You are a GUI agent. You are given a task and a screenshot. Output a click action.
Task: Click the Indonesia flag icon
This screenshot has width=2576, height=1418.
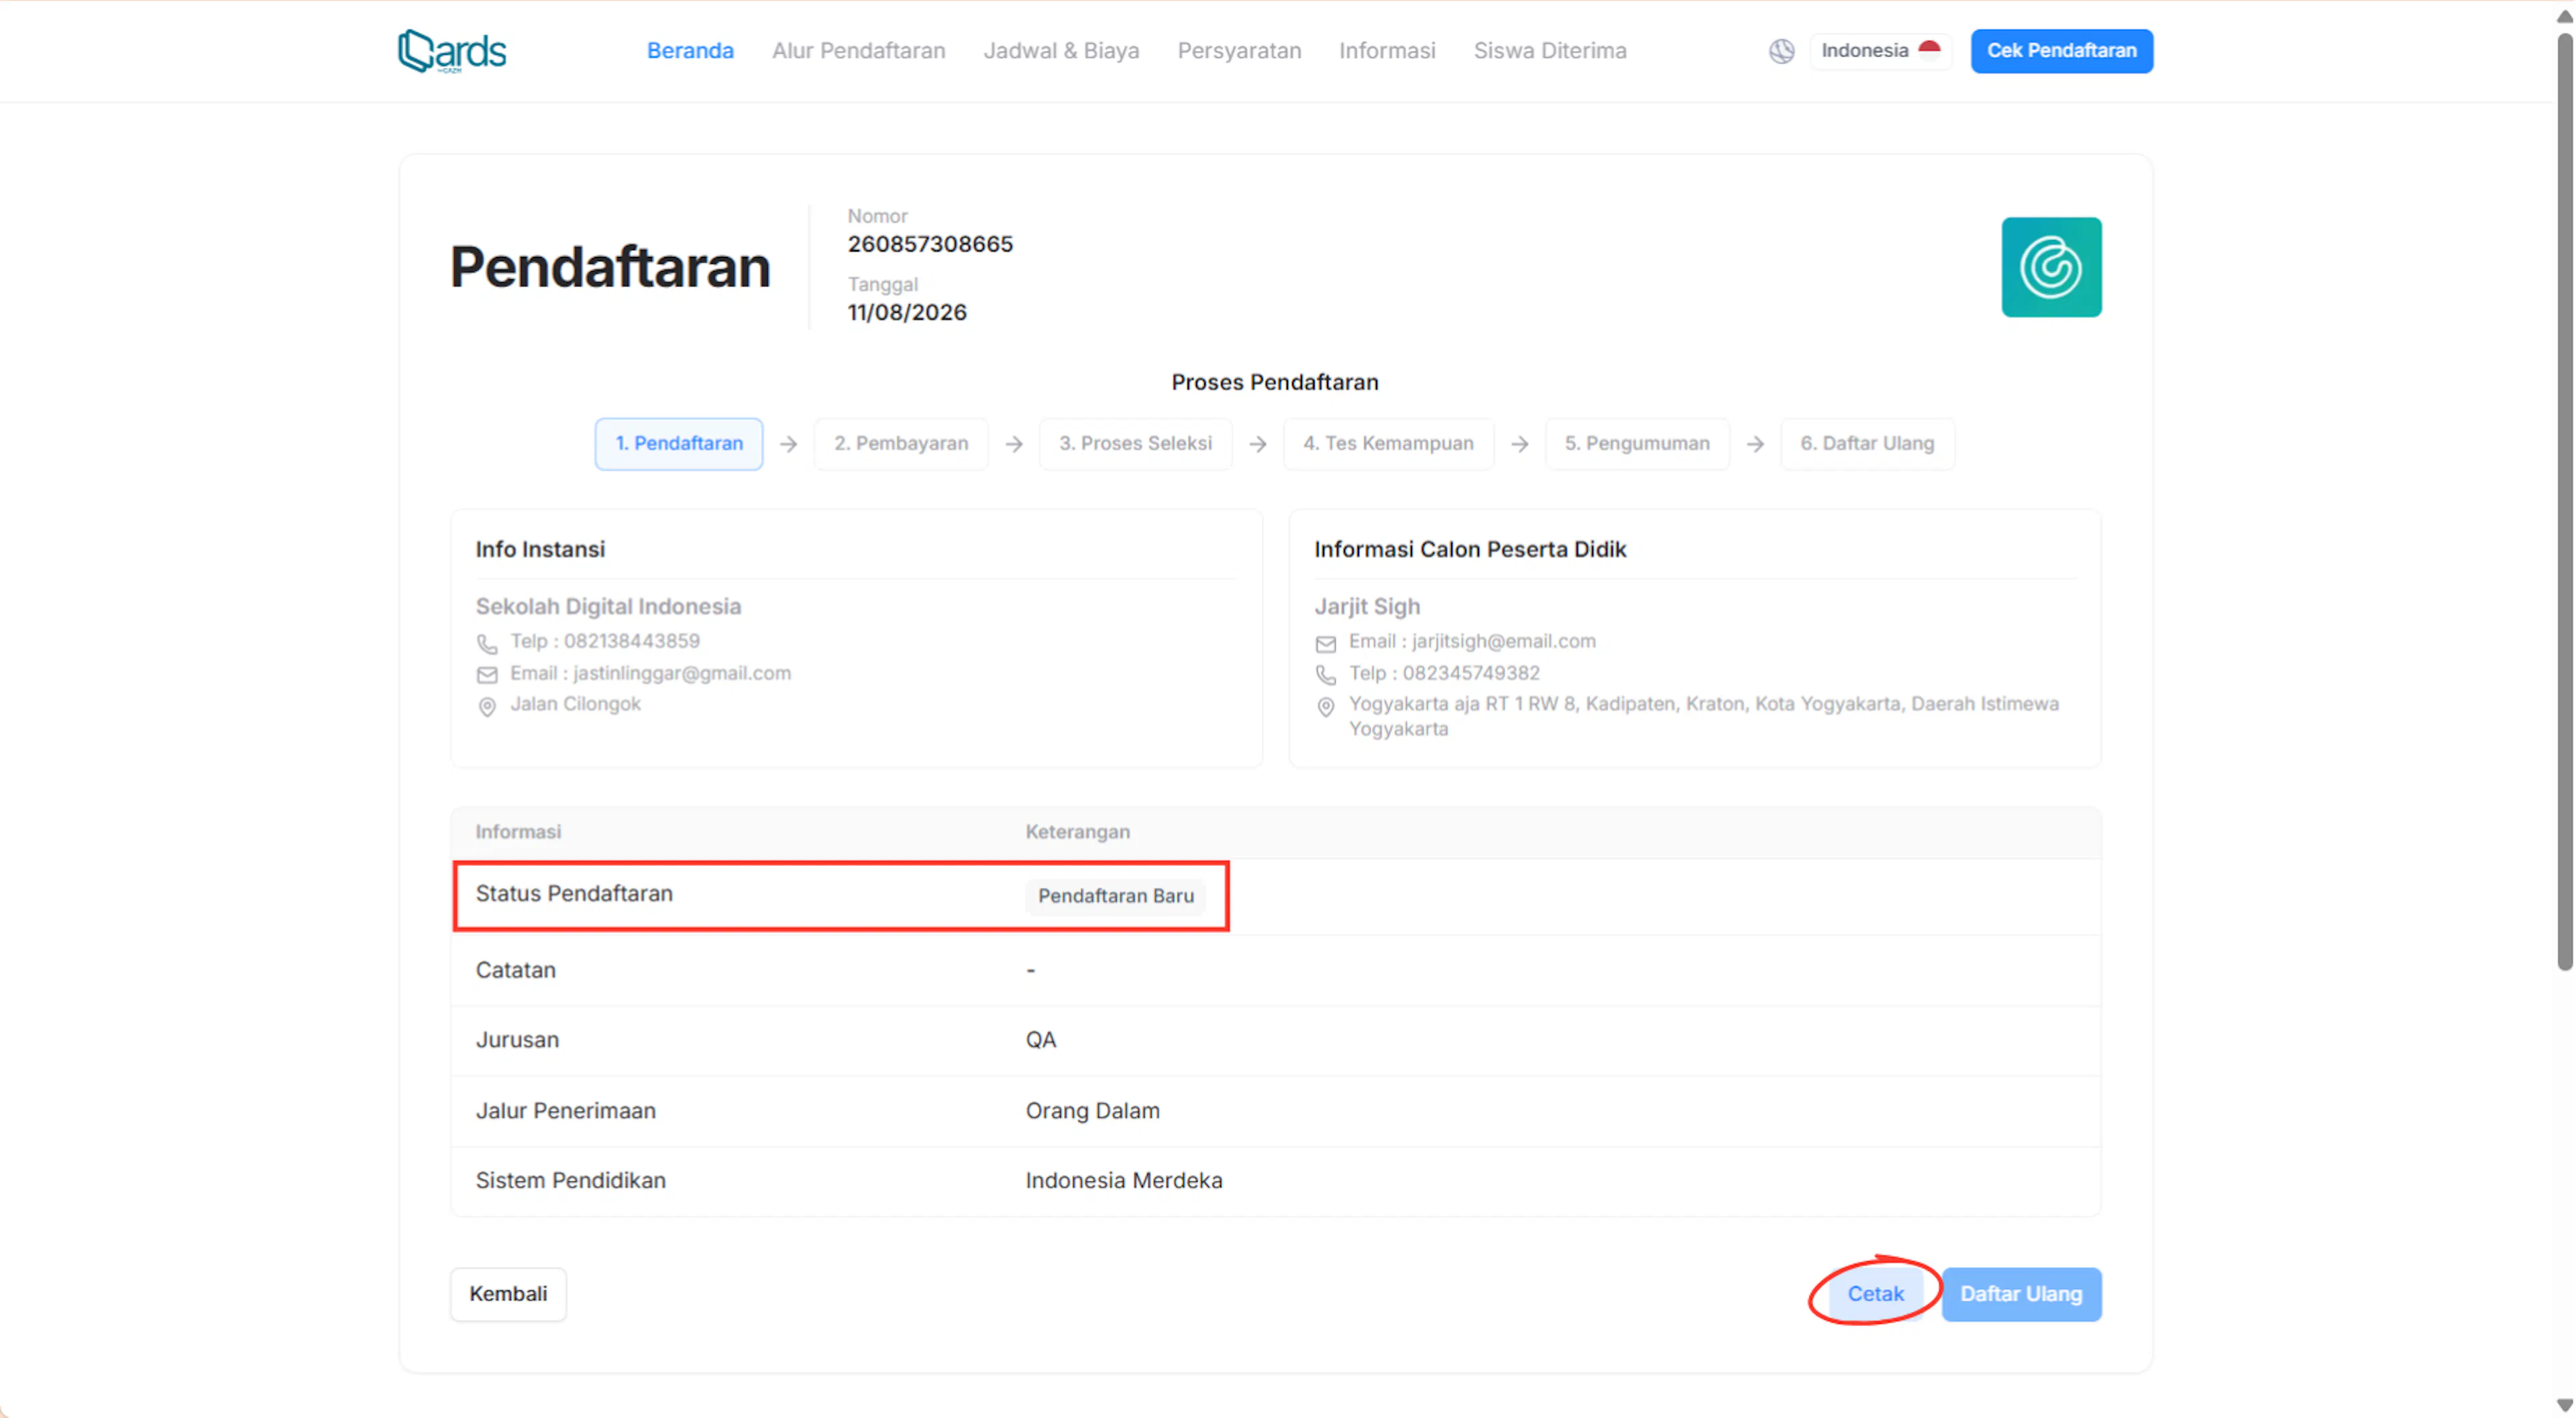1929,50
